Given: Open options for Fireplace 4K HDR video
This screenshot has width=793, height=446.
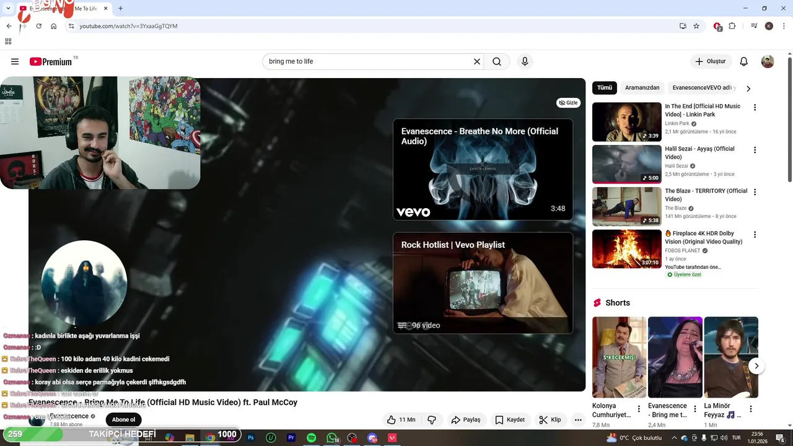Looking at the screenshot, I should point(755,235).
